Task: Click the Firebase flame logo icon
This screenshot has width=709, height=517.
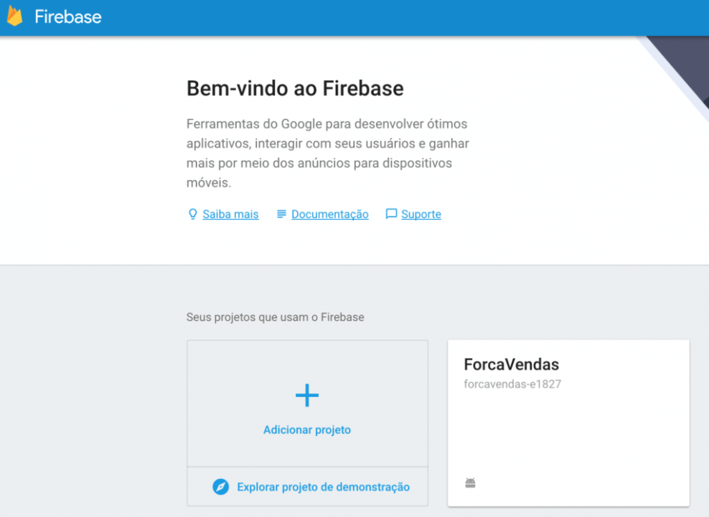Action: pyautogui.click(x=14, y=17)
